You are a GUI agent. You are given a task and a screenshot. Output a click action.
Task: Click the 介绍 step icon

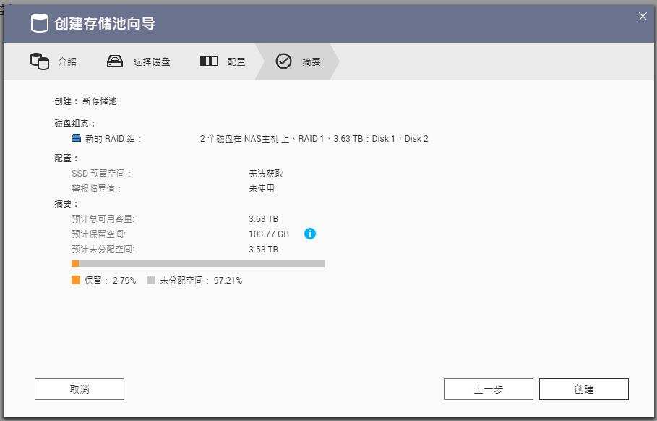point(41,61)
